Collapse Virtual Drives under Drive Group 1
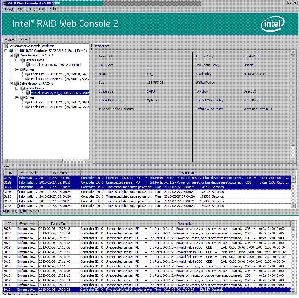 pyautogui.click(x=17, y=88)
